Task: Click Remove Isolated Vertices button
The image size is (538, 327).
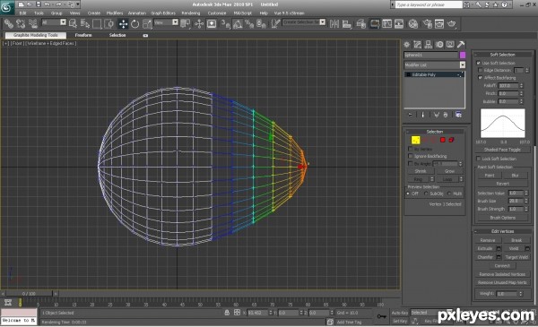Action: 502,274
